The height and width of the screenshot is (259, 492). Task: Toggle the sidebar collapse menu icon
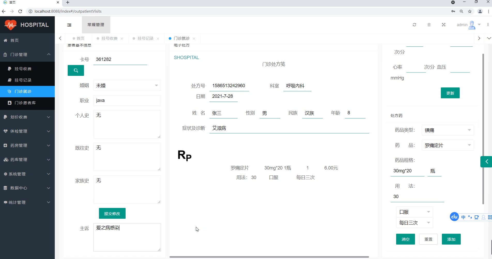(x=69, y=25)
